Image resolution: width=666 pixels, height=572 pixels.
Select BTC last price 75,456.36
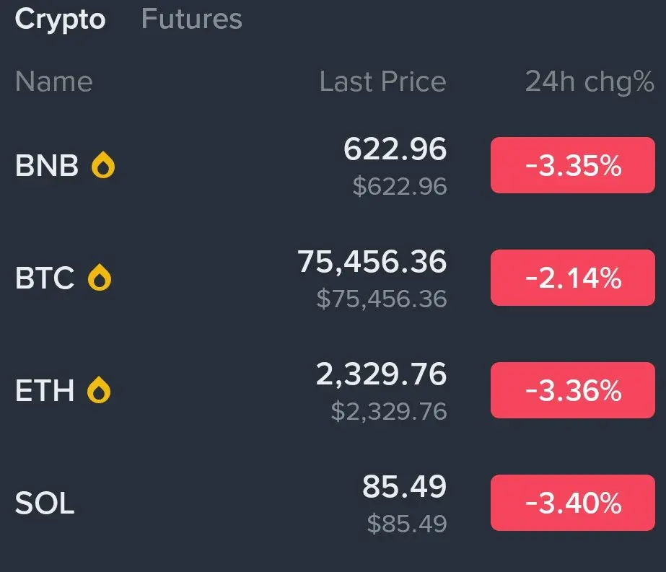(372, 262)
